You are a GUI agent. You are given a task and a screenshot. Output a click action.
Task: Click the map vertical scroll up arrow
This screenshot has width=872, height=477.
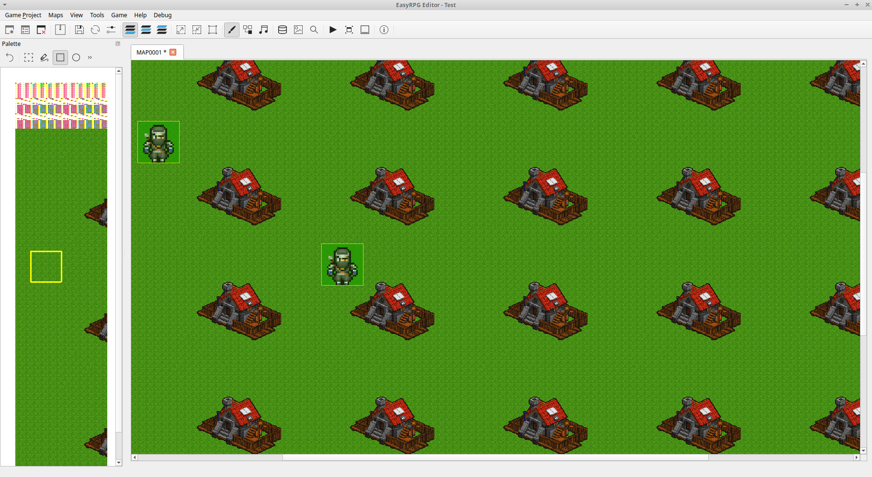(x=863, y=64)
